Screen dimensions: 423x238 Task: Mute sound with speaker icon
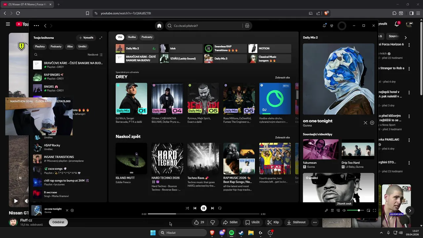(344, 211)
